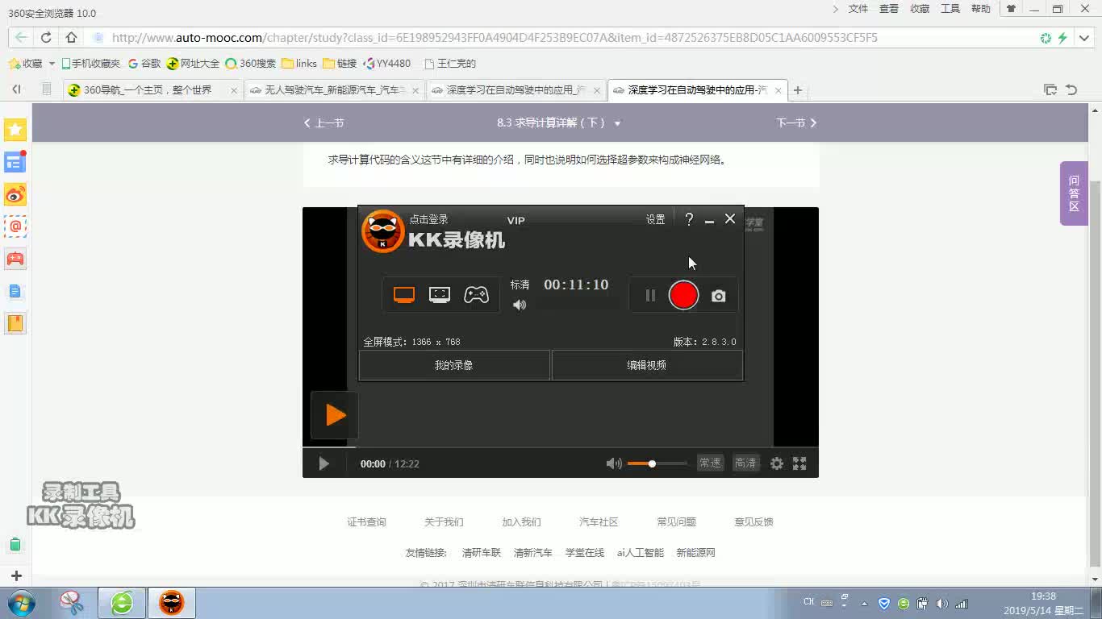Open the 帮助 menu
The image size is (1102, 619).
coord(981,9)
